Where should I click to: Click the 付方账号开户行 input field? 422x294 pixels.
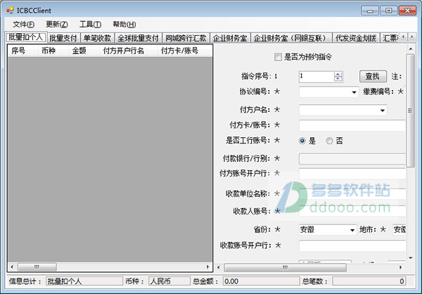352,174
